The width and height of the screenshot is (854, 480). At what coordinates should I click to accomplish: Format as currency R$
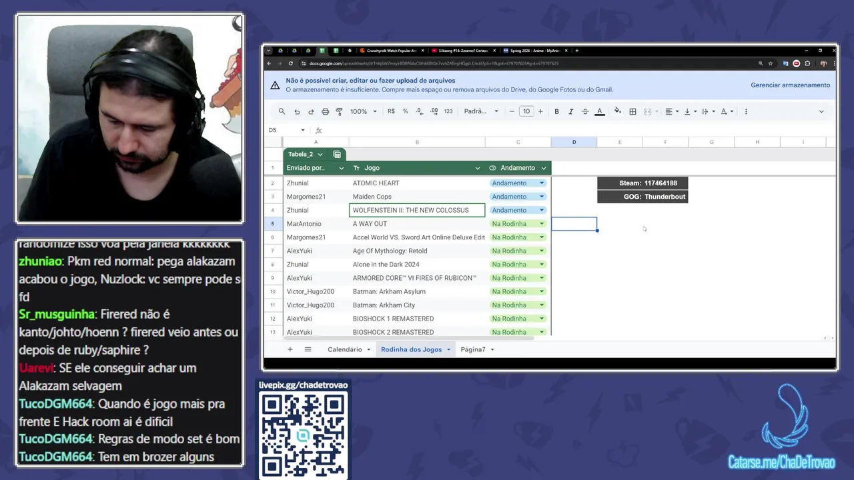click(391, 111)
